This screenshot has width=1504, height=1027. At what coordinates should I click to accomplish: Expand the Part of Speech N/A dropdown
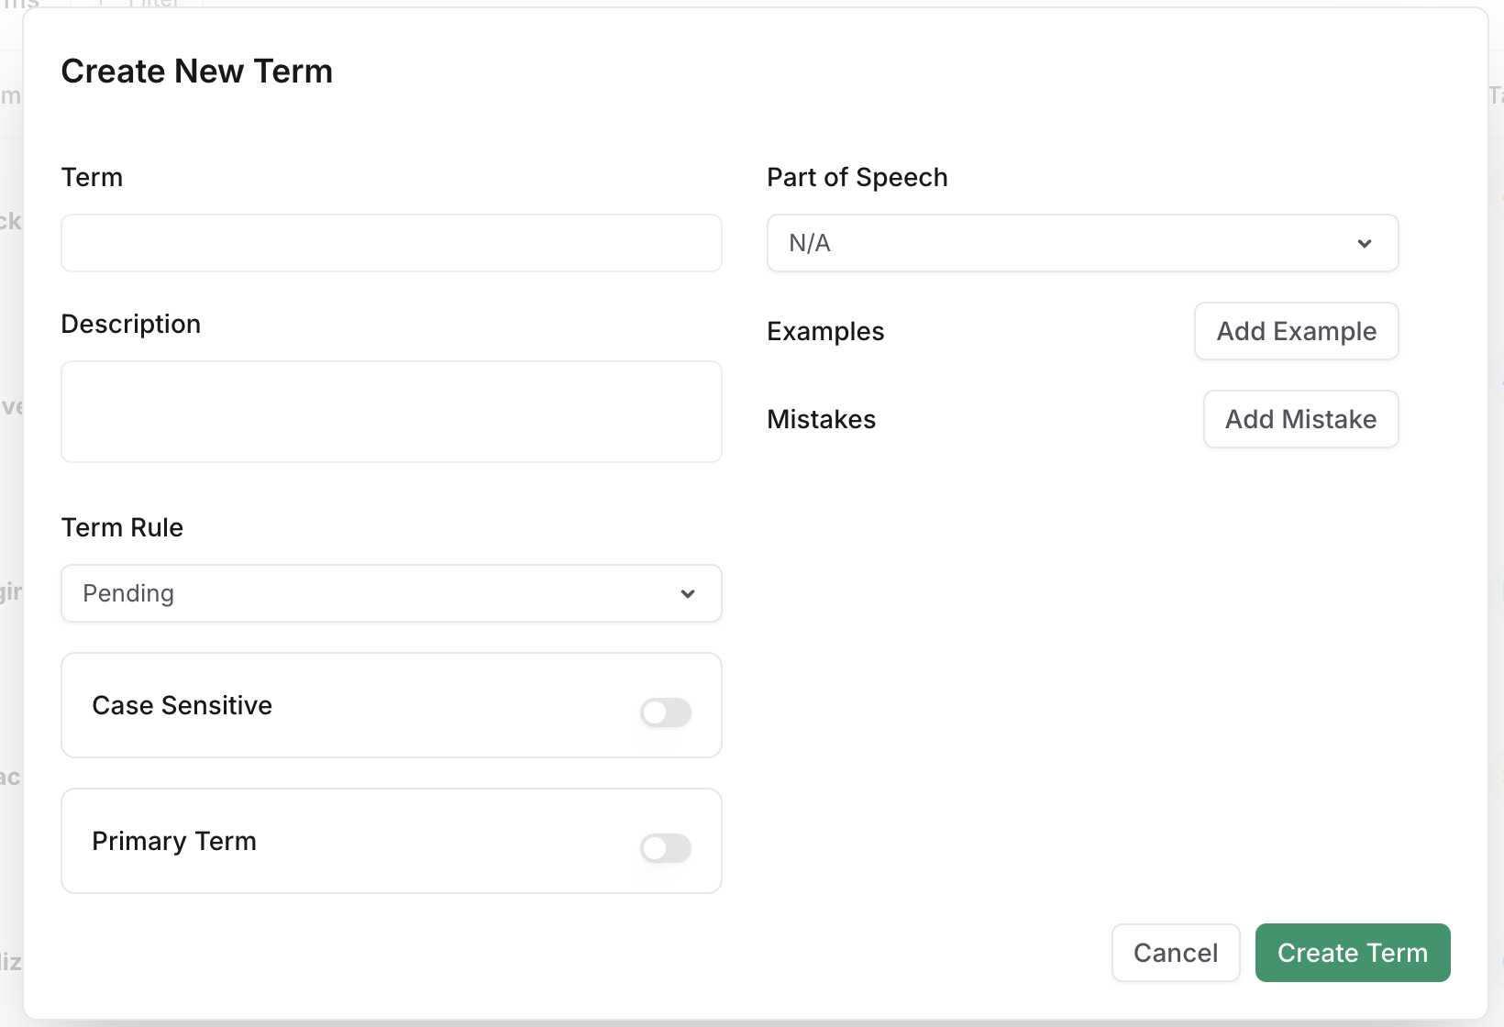click(1082, 243)
